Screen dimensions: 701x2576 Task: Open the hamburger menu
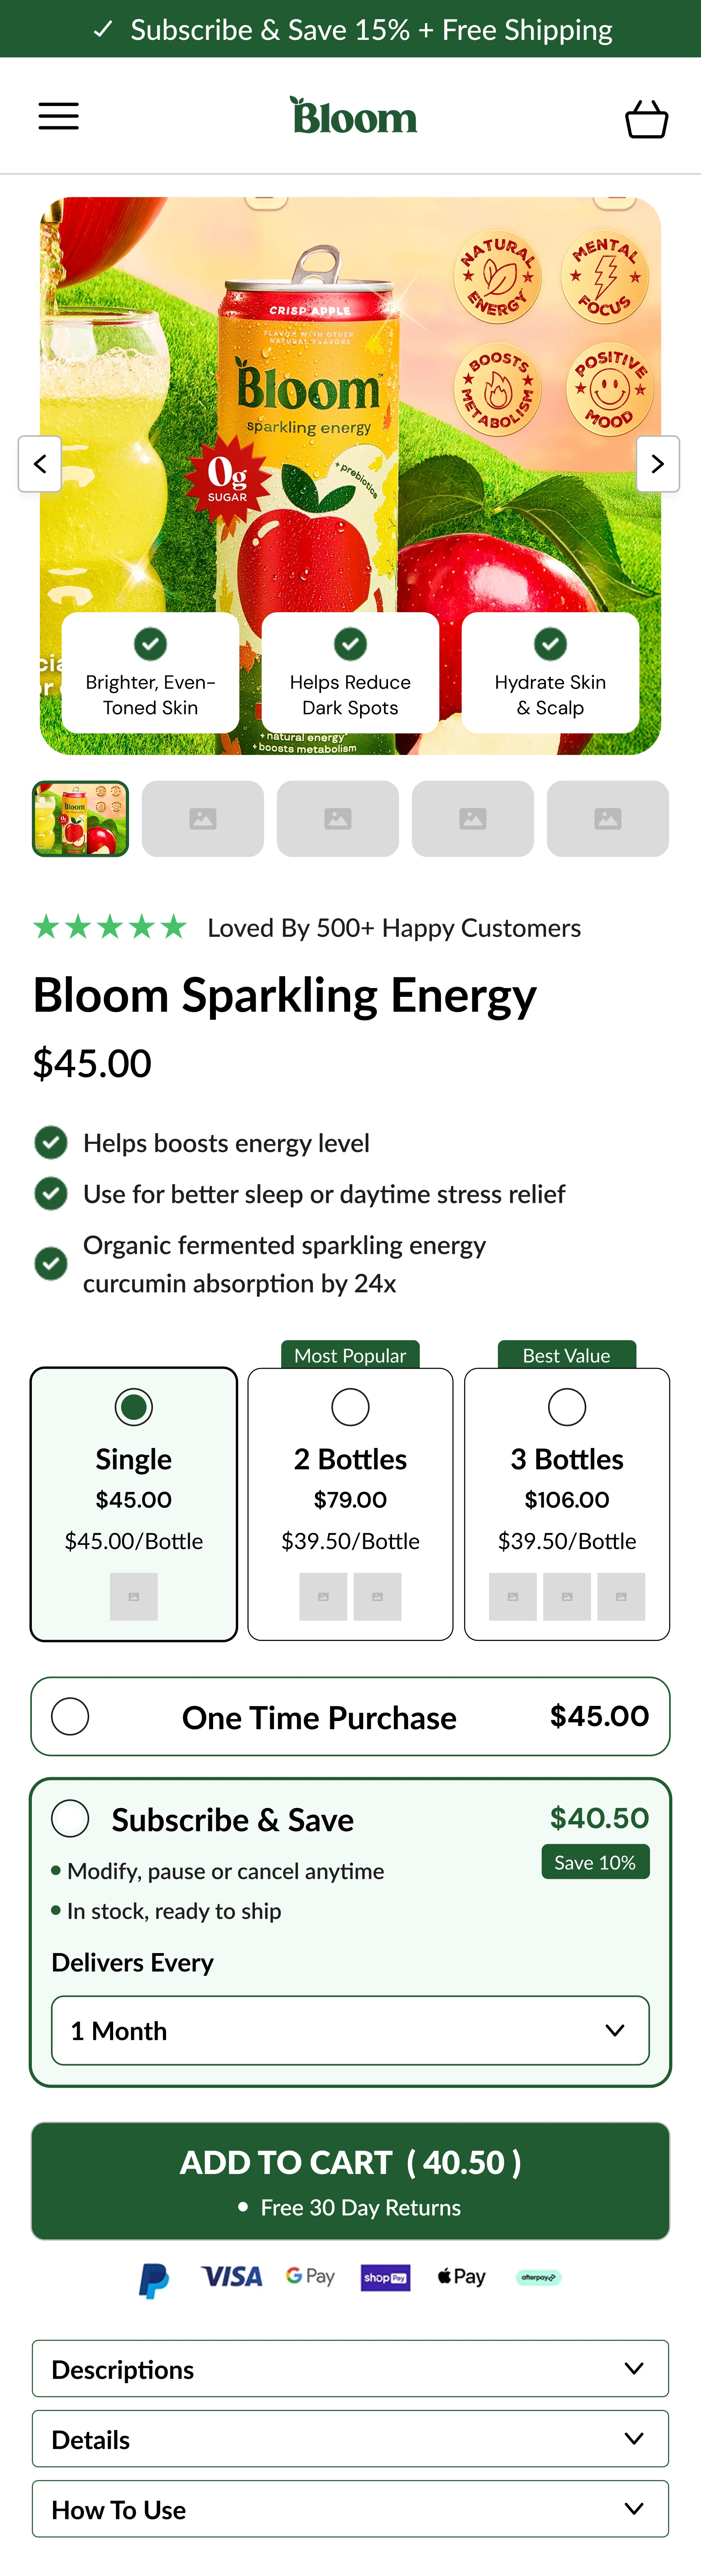(x=58, y=117)
